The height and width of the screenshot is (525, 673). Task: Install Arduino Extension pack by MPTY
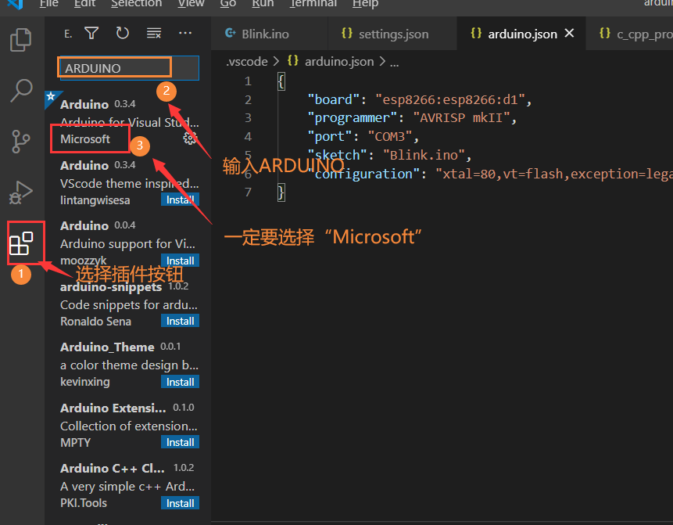click(180, 442)
